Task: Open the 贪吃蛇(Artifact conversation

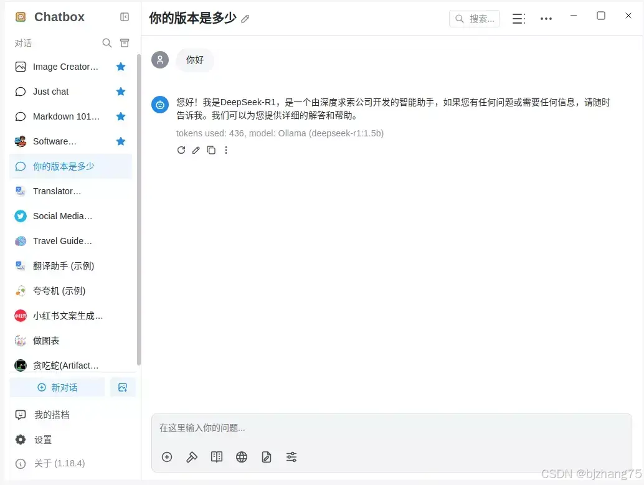Action: [70, 365]
